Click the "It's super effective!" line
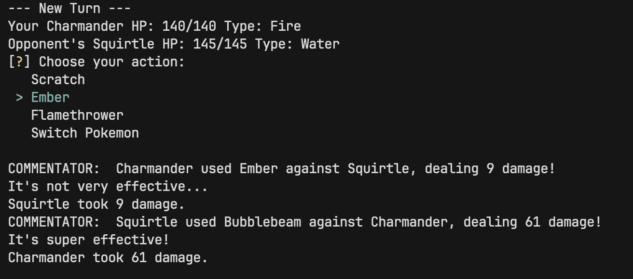 tap(89, 240)
